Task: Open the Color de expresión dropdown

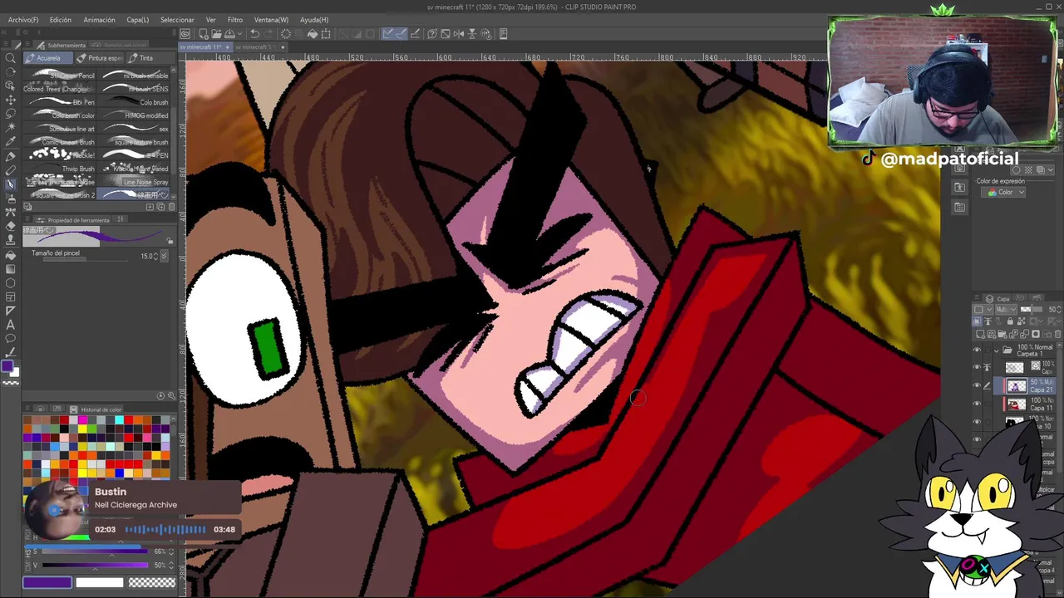Action: pos(1004,192)
